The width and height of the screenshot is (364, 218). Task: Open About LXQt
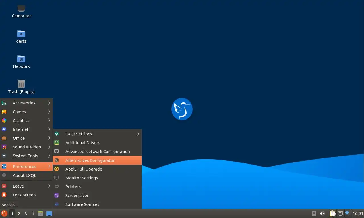[x=26, y=175]
